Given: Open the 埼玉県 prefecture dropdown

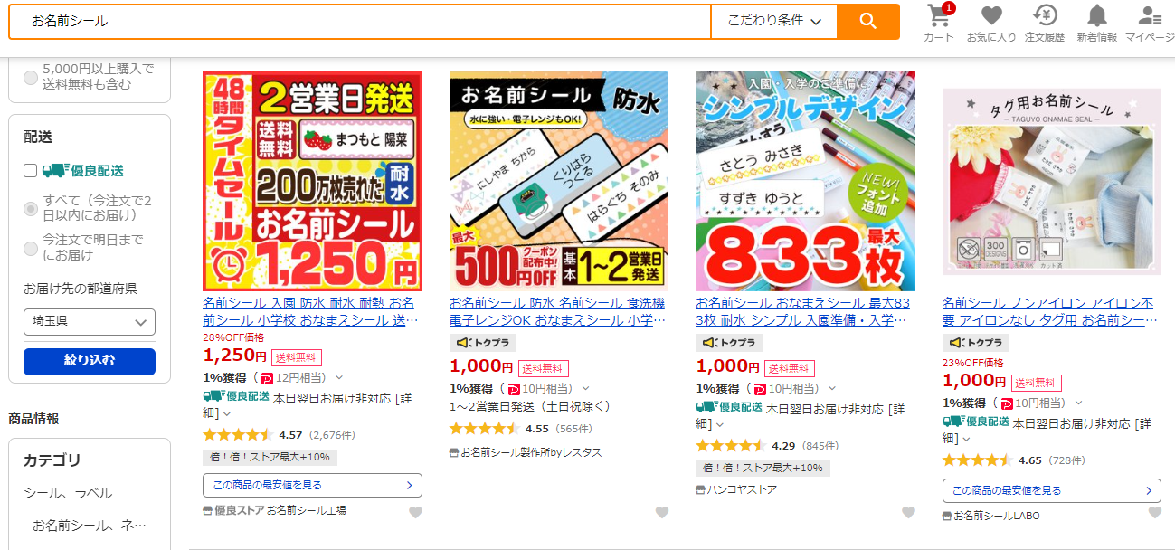Looking at the screenshot, I should [x=90, y=322].
